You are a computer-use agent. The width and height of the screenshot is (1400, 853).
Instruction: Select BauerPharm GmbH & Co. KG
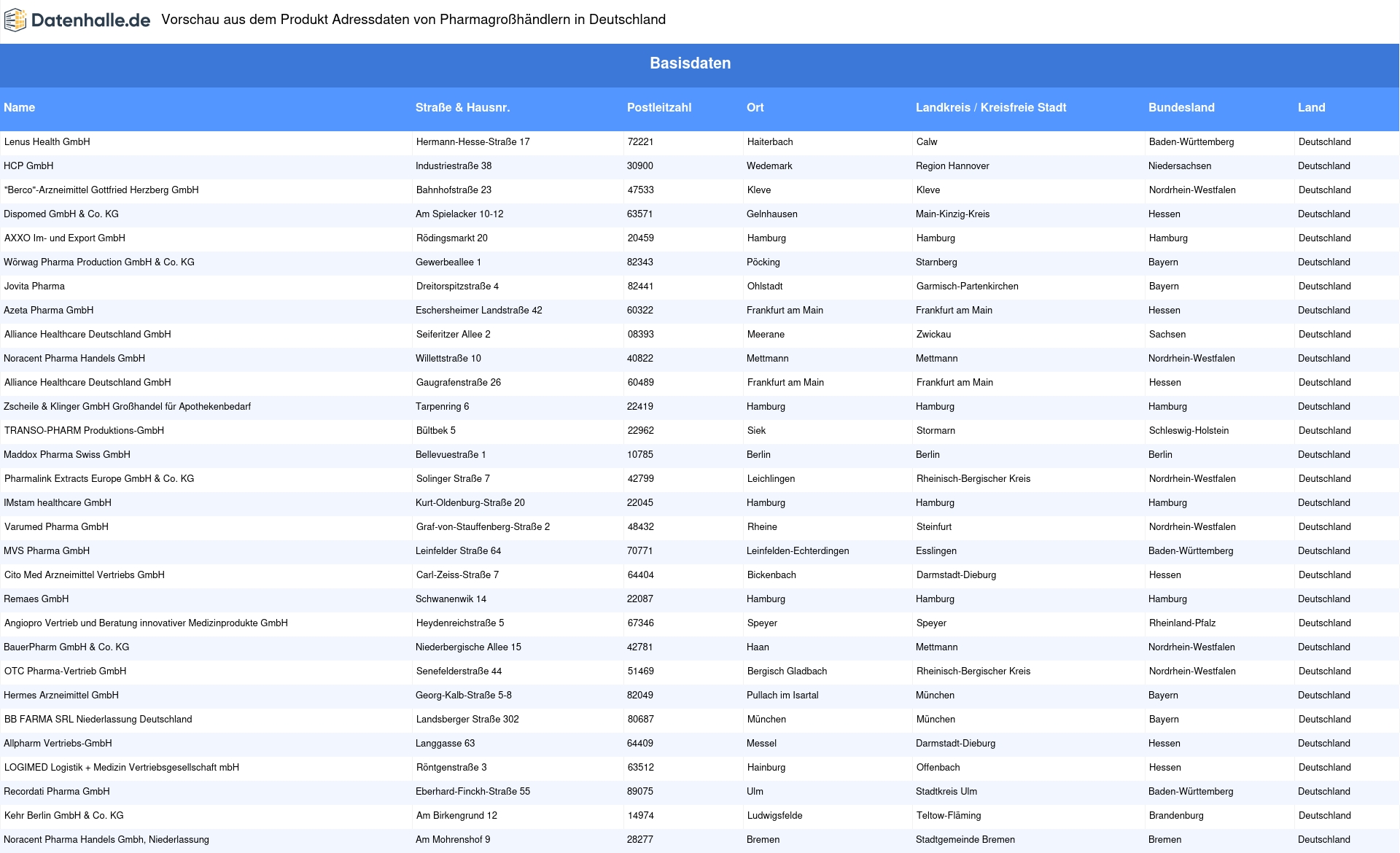point(66,647)
